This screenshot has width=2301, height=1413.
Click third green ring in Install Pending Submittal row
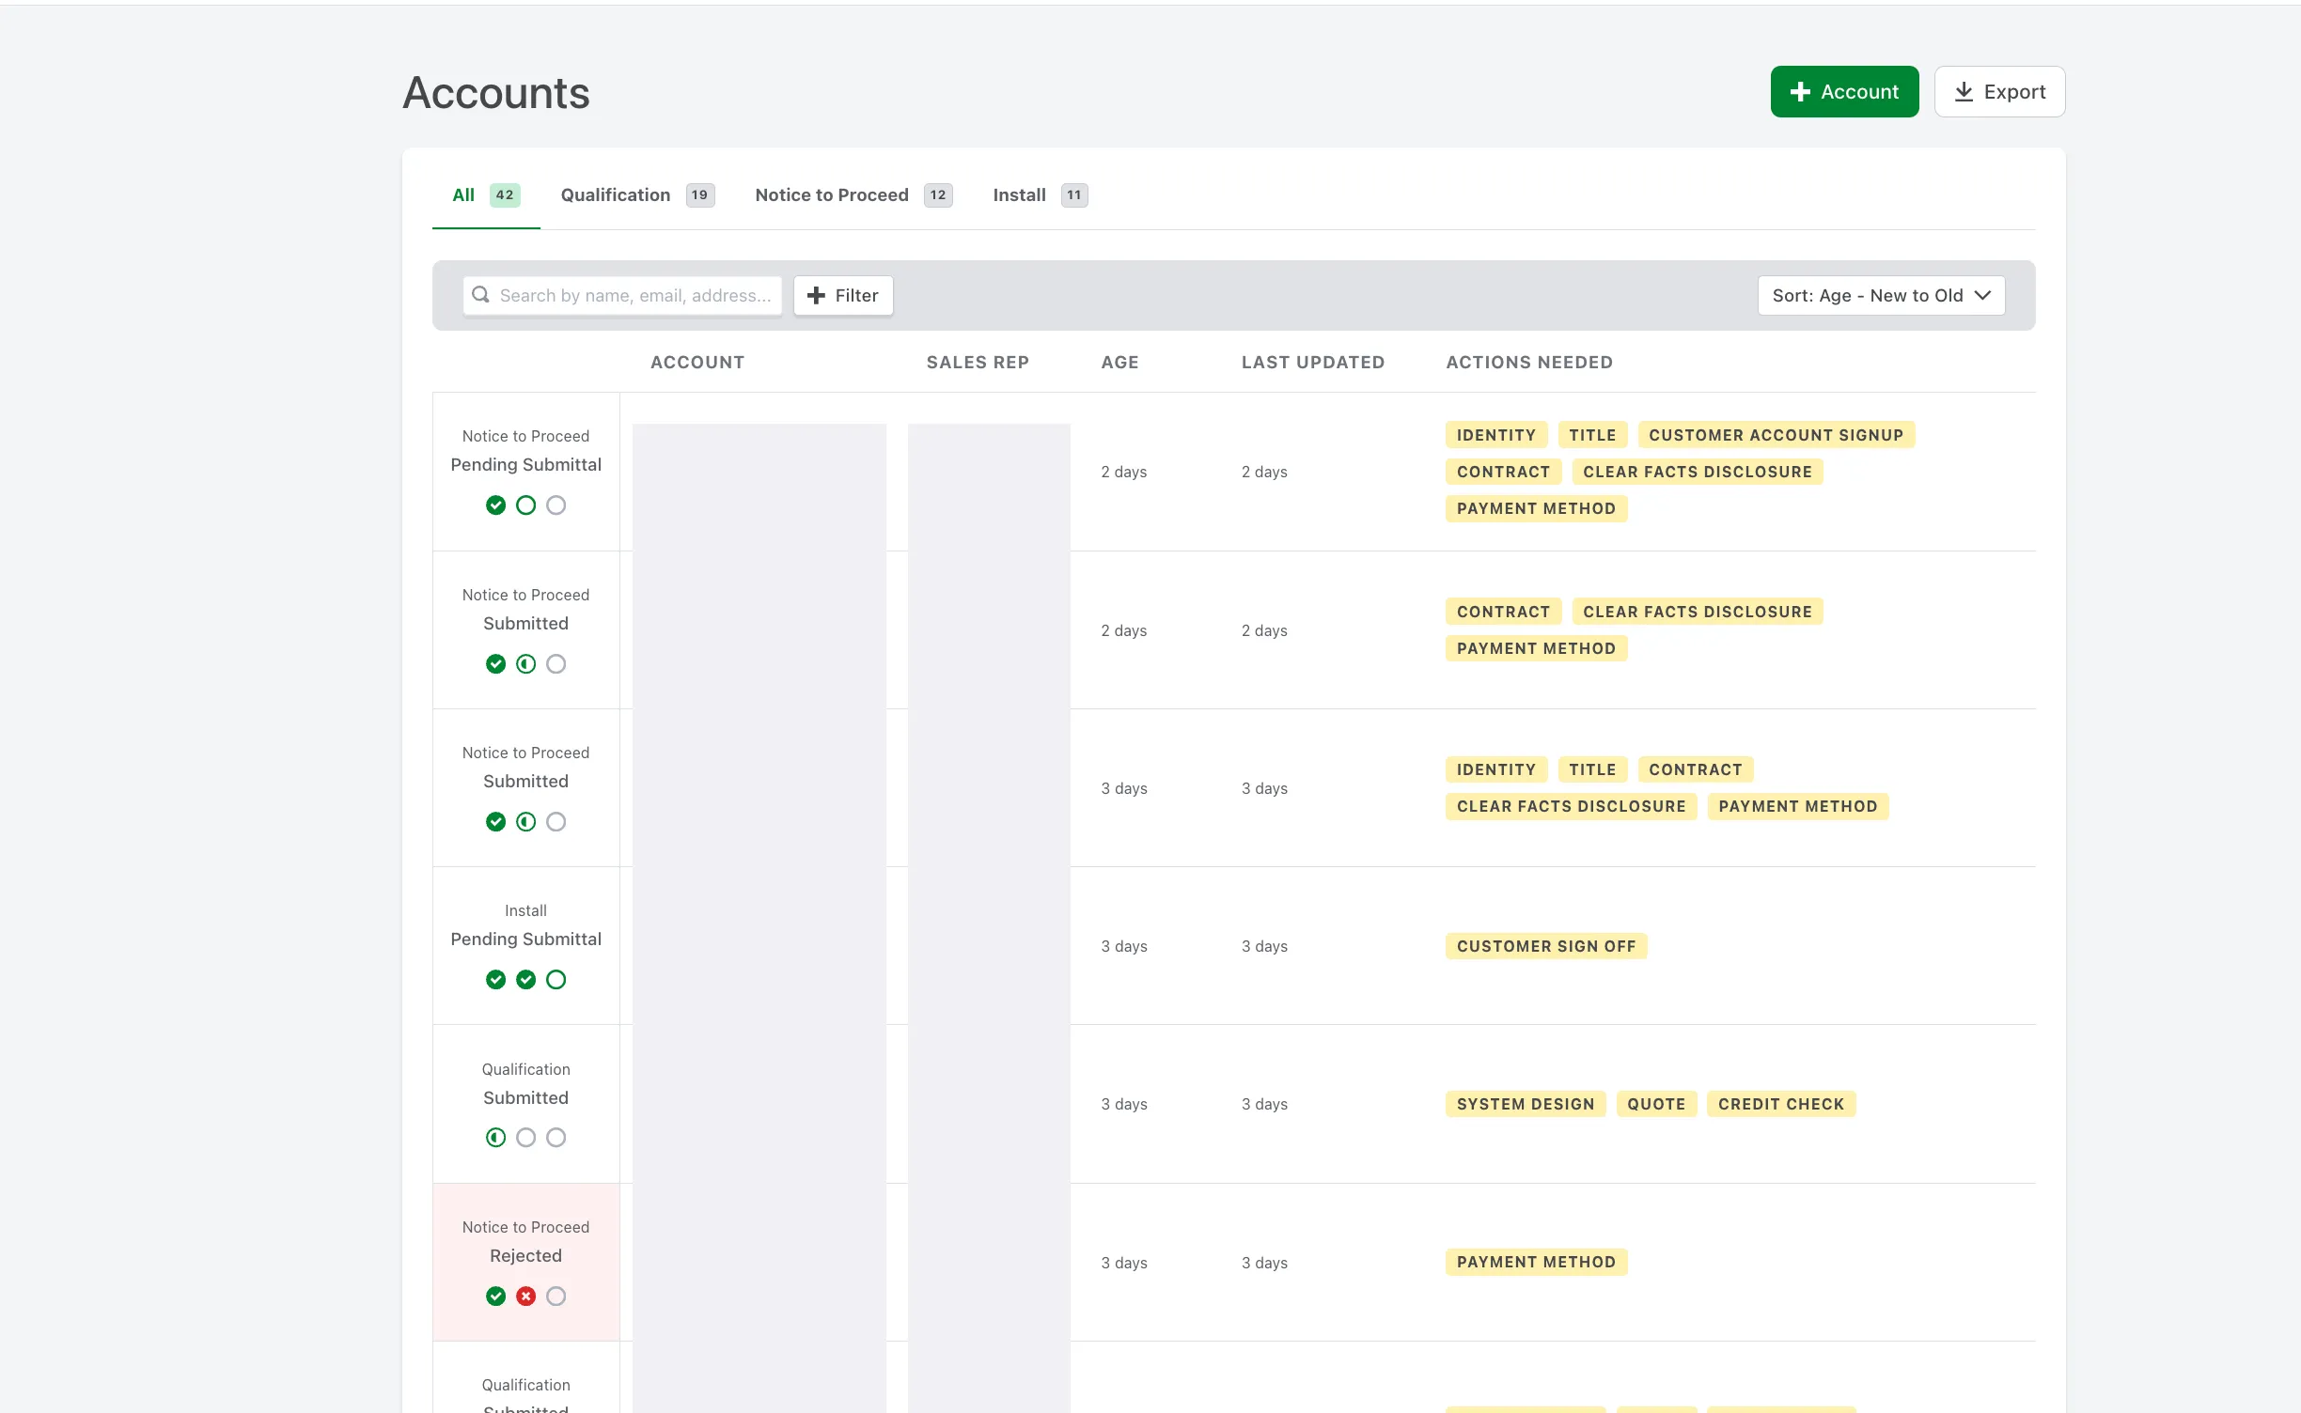pos(556,980)
